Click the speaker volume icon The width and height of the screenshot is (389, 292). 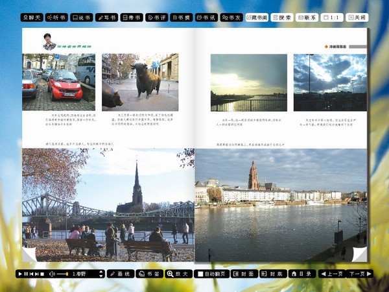click(52, 274)
